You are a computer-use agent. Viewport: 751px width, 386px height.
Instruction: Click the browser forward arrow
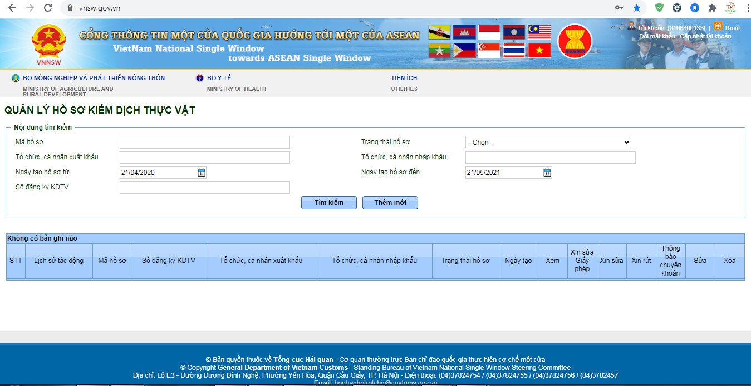tap(30, 8)
